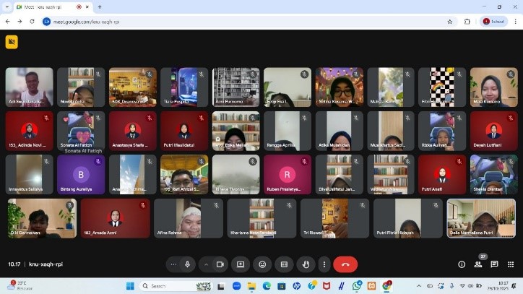Open Chrome's three-dot customize menu
523x294 pixels.
514,22
